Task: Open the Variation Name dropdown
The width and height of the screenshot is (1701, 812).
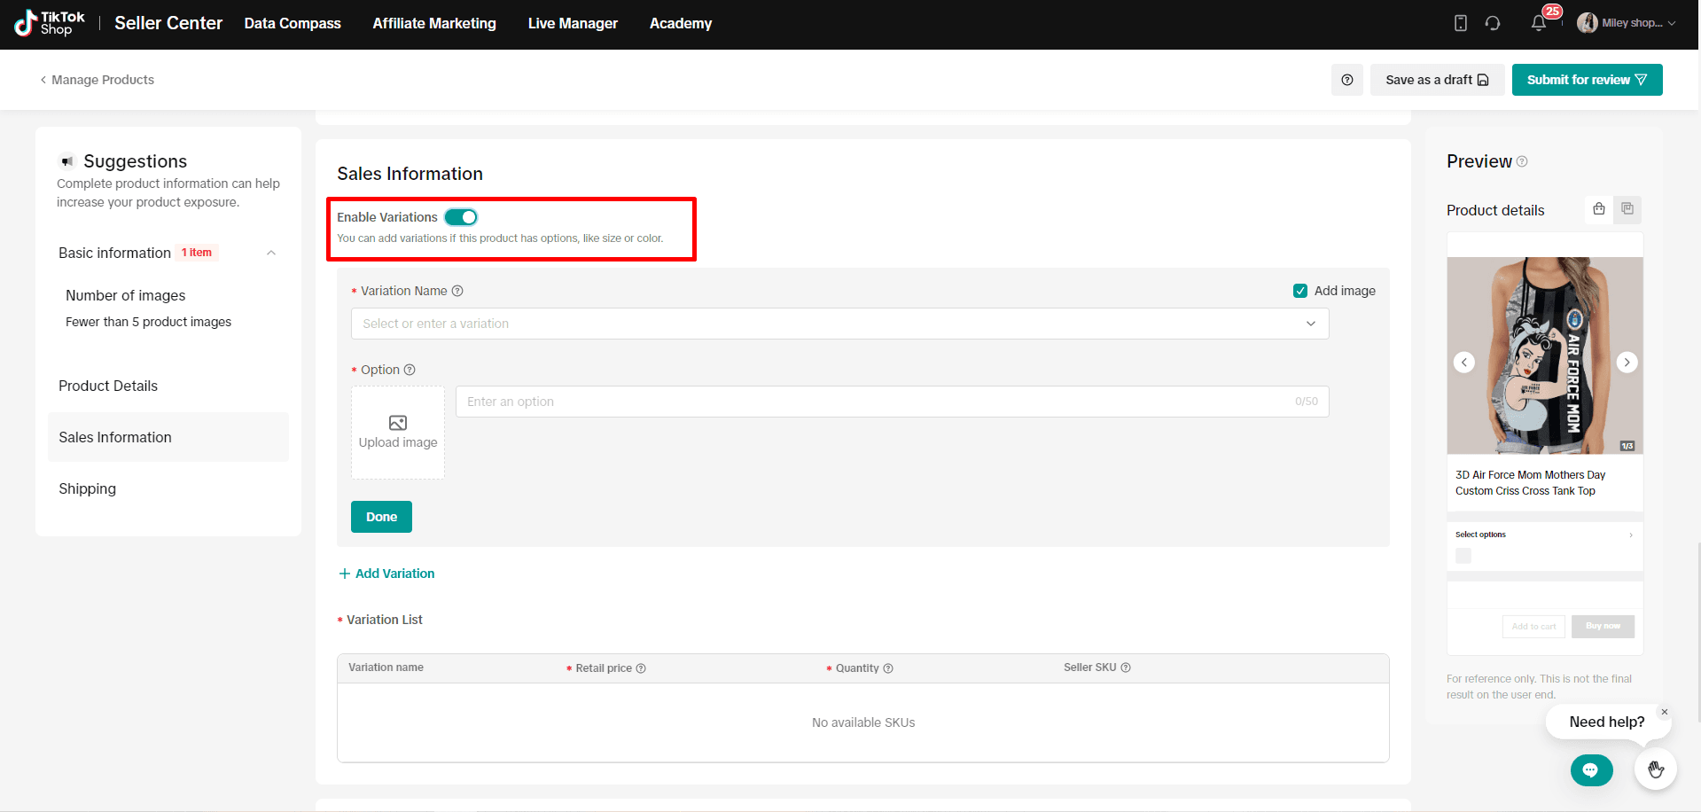Action: pos(839,324)
